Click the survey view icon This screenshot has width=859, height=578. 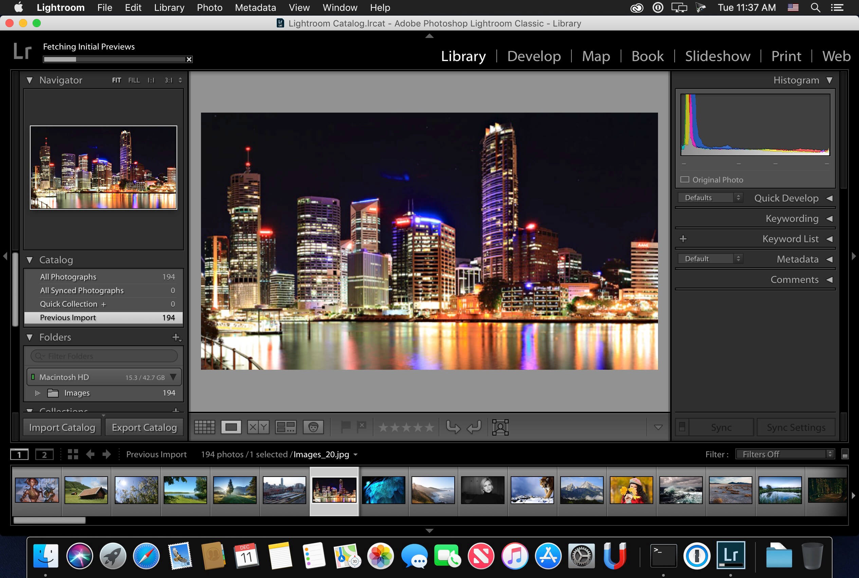285,427
